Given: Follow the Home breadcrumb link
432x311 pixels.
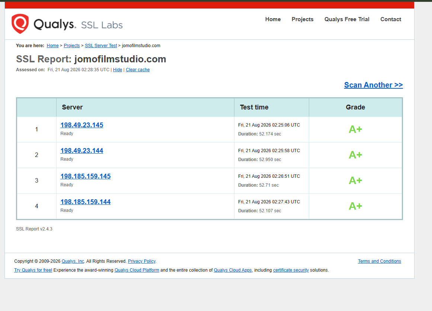Looking at the screenshot, I should point(52,46).
